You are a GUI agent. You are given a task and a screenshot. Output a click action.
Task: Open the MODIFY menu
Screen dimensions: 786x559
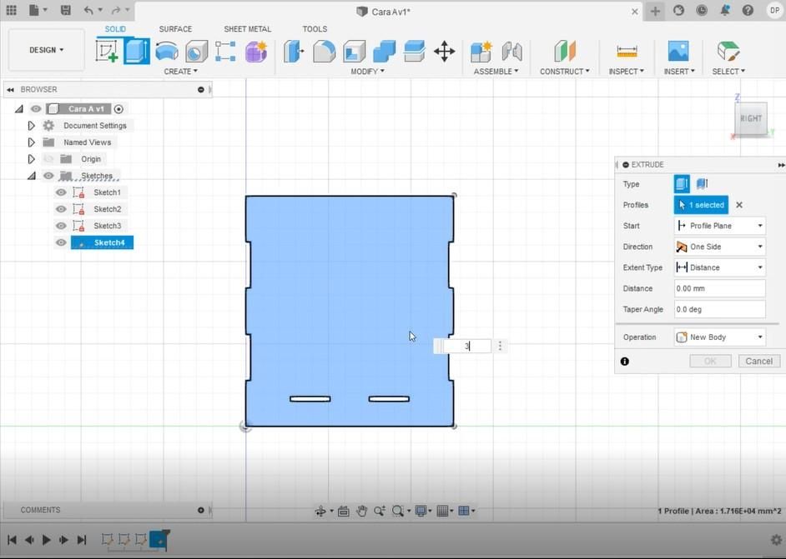coord(367,72)
